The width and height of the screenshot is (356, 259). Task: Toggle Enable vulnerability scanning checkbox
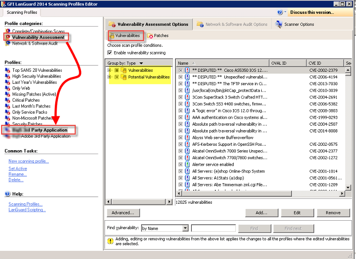(110, 53)
